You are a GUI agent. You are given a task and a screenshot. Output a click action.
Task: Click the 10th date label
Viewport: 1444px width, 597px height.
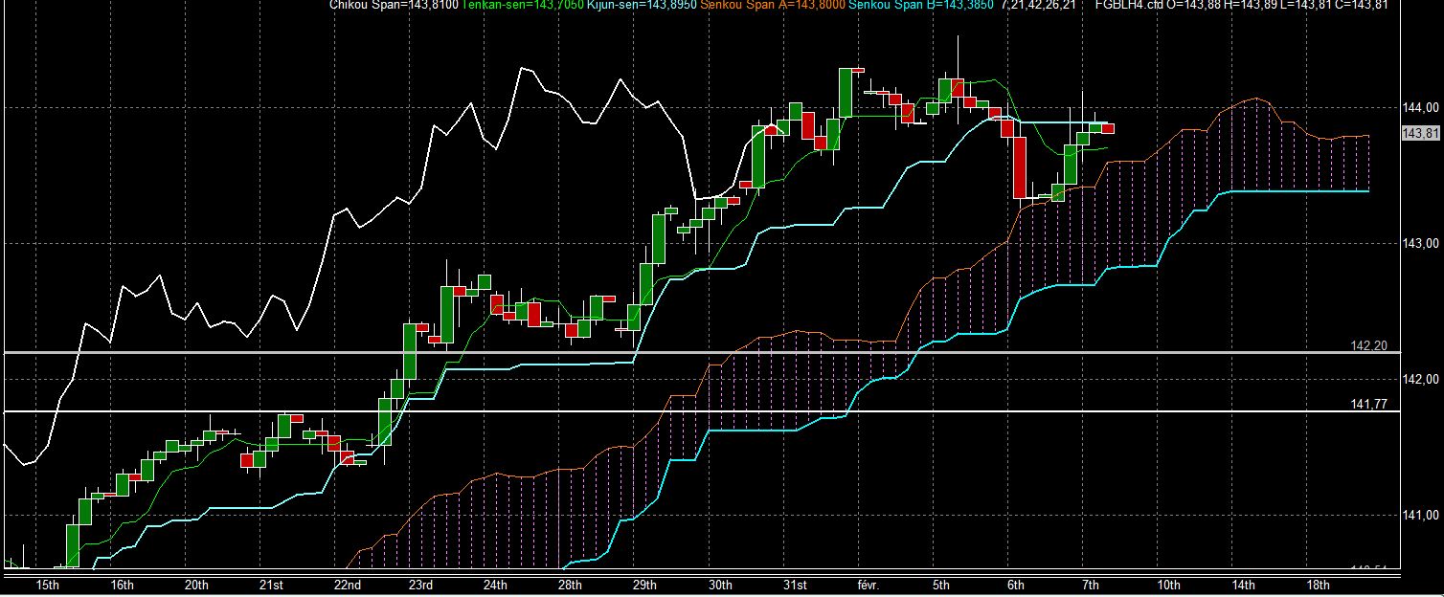point(1168,585)
